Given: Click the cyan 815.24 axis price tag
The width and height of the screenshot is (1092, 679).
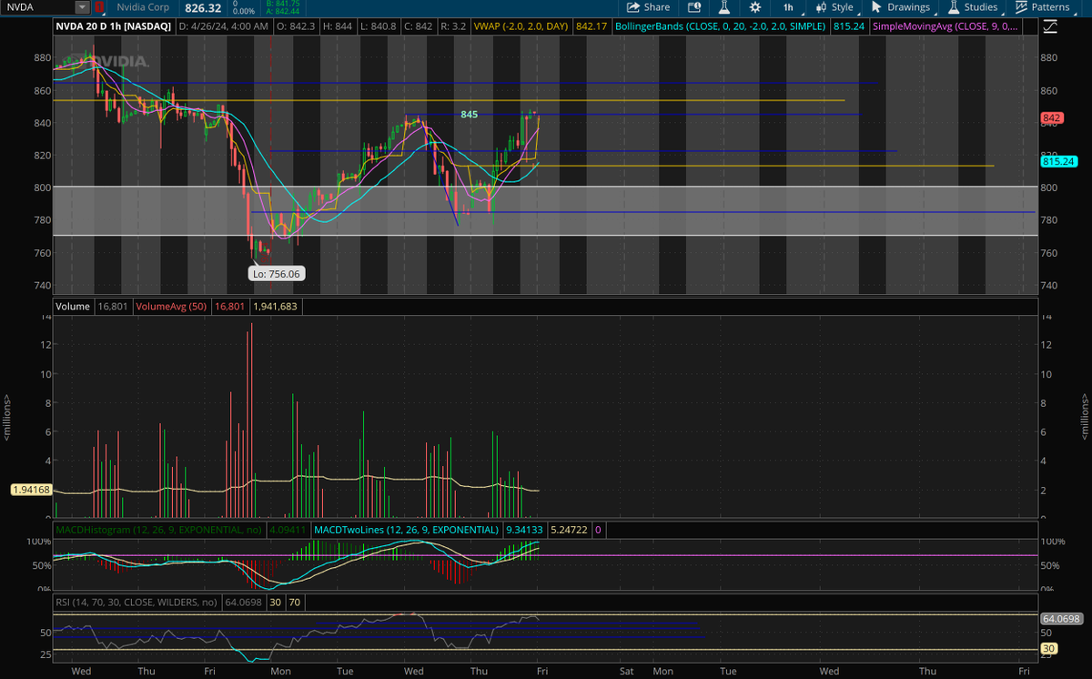Looking at the screenshot, I should pyautogui.click(x=1058, y=161).
